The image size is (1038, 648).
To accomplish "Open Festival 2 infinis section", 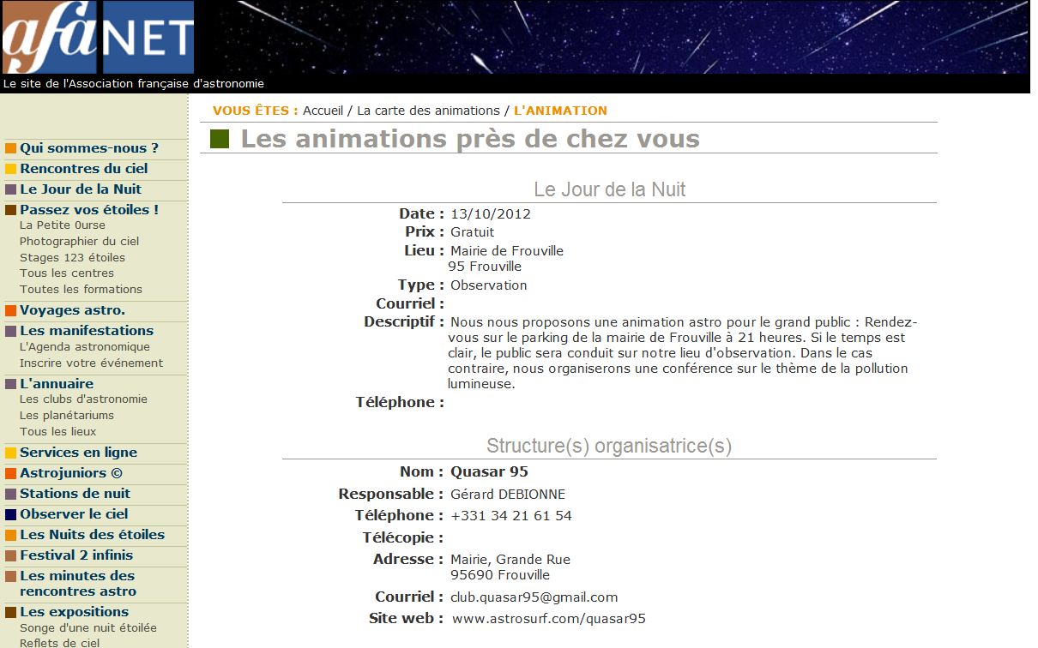I will click(x=76, y=555).
